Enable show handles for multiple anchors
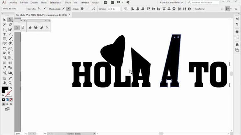This screenshot has width=241, height=135. [64, 9]
